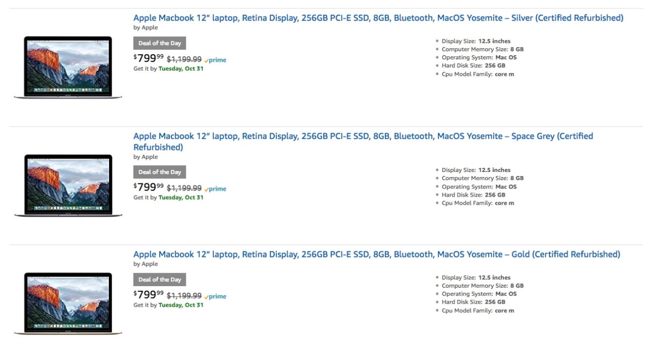The width and height of the screenshot is (655, 345).
Task: Open the Gold MacBook product image
Action: click(x=68, y=304)
